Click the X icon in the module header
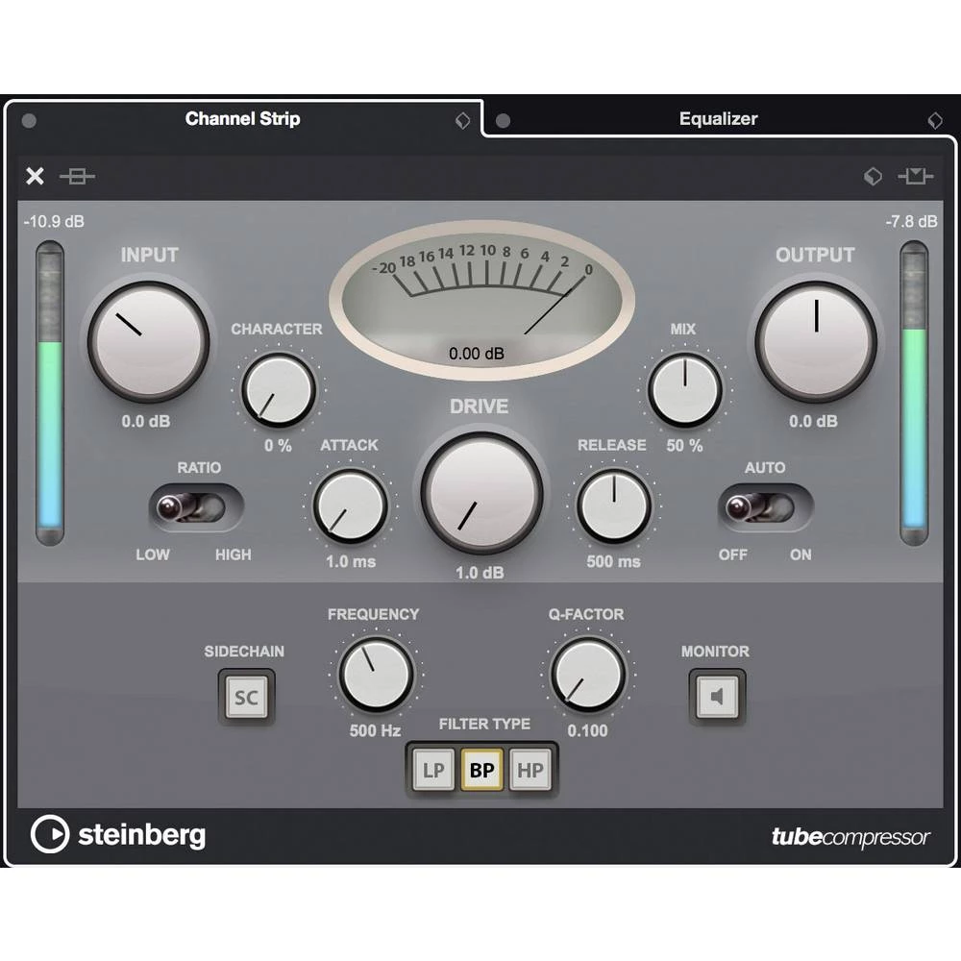The height and width of the screenshot is (961, 961). [35, 176]
